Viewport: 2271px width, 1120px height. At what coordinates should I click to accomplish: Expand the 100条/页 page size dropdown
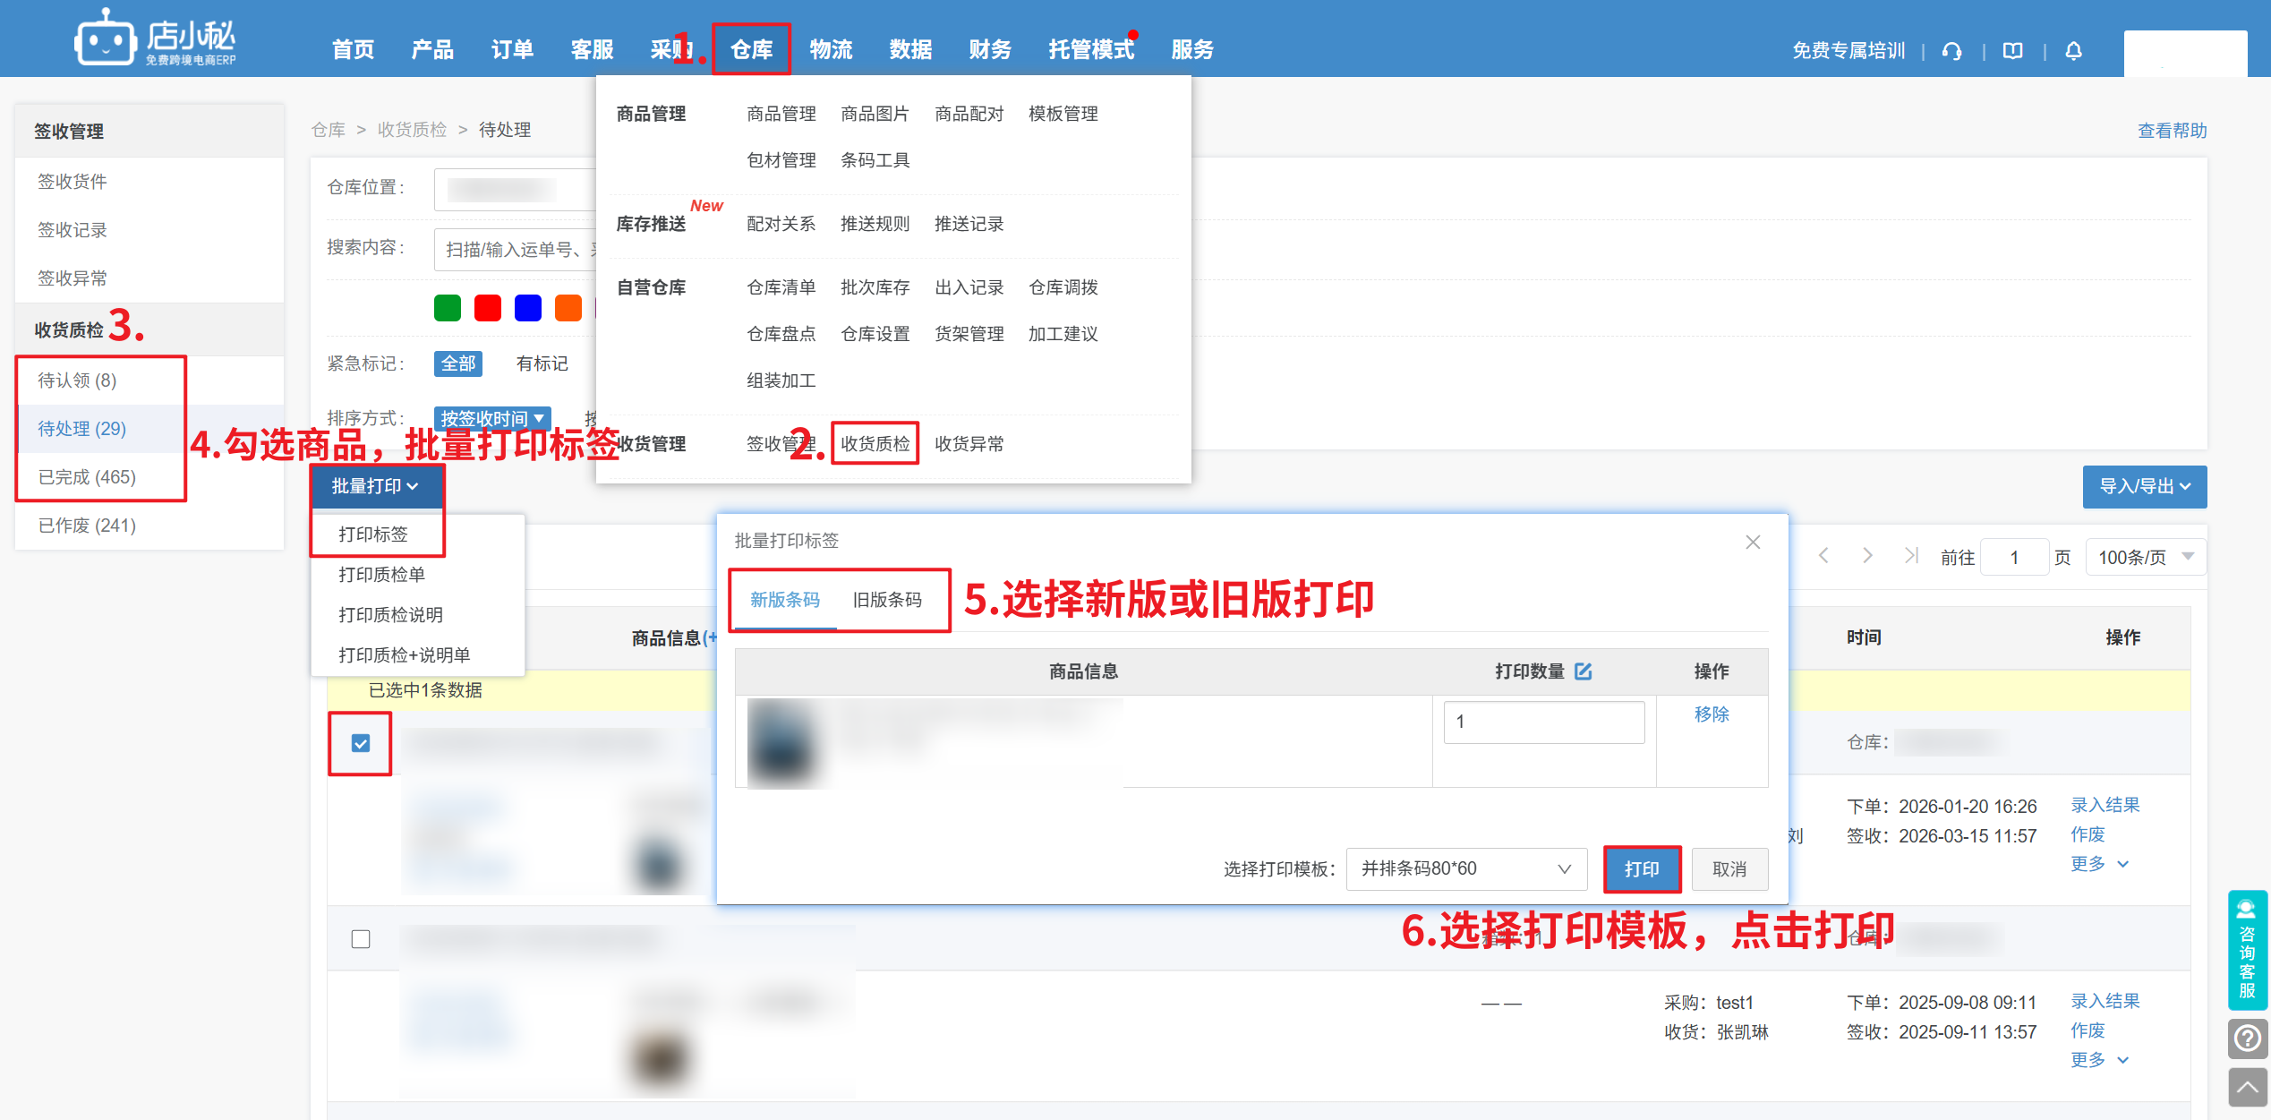(2145, 557)
